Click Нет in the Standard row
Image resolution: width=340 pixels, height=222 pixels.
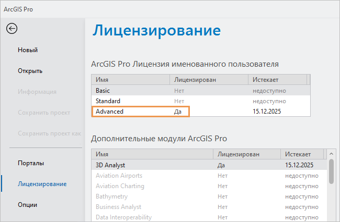[x=179, y=101]
